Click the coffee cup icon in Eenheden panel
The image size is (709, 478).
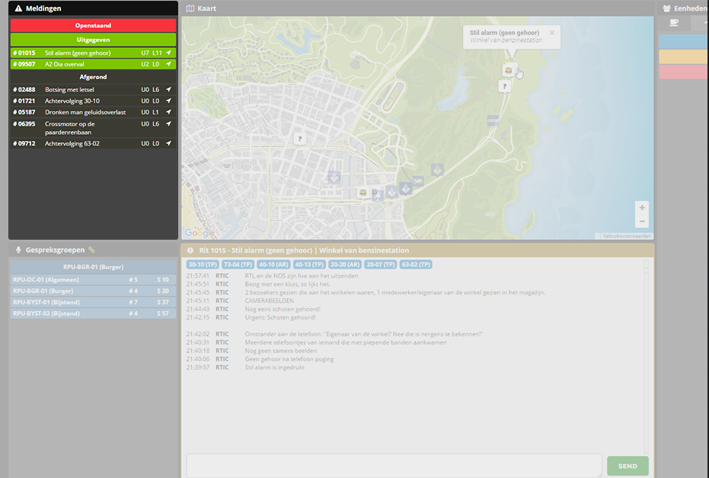[x=674, y=23]
